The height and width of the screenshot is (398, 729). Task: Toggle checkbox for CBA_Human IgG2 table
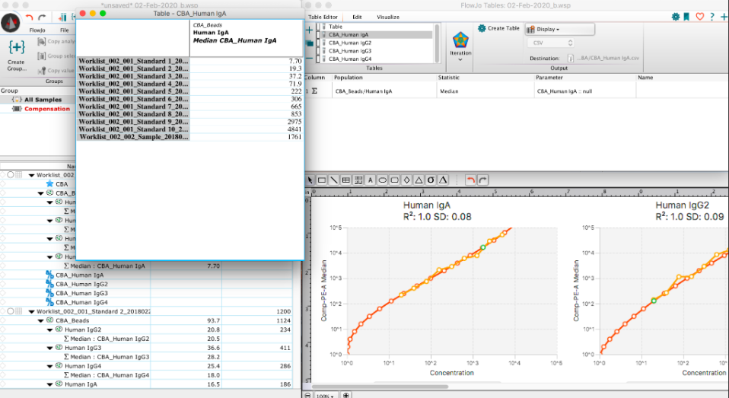(x=319, y=43)
